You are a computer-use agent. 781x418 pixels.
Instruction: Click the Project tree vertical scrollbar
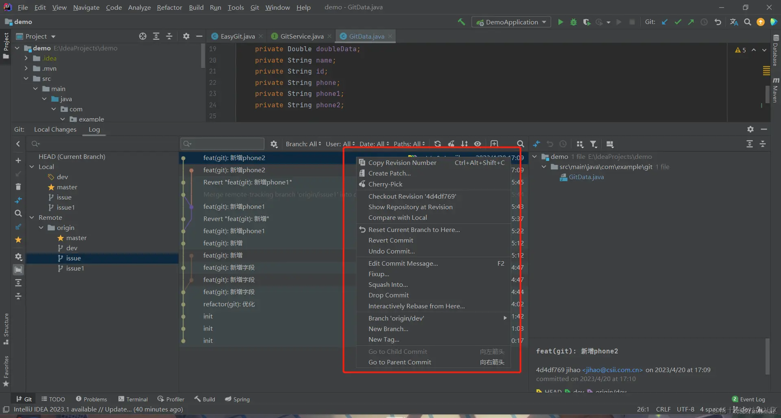203,56
